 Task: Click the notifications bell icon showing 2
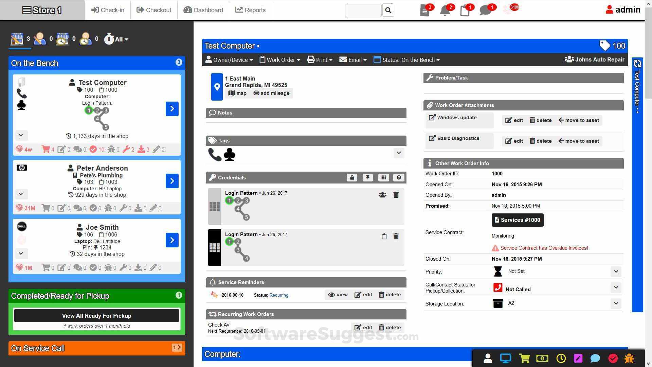point(445,10)
